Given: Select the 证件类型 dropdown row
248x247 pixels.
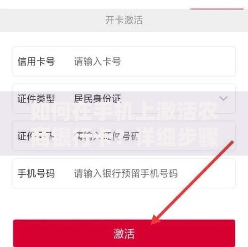Looking at the screenshot, I should coord(124,99).
